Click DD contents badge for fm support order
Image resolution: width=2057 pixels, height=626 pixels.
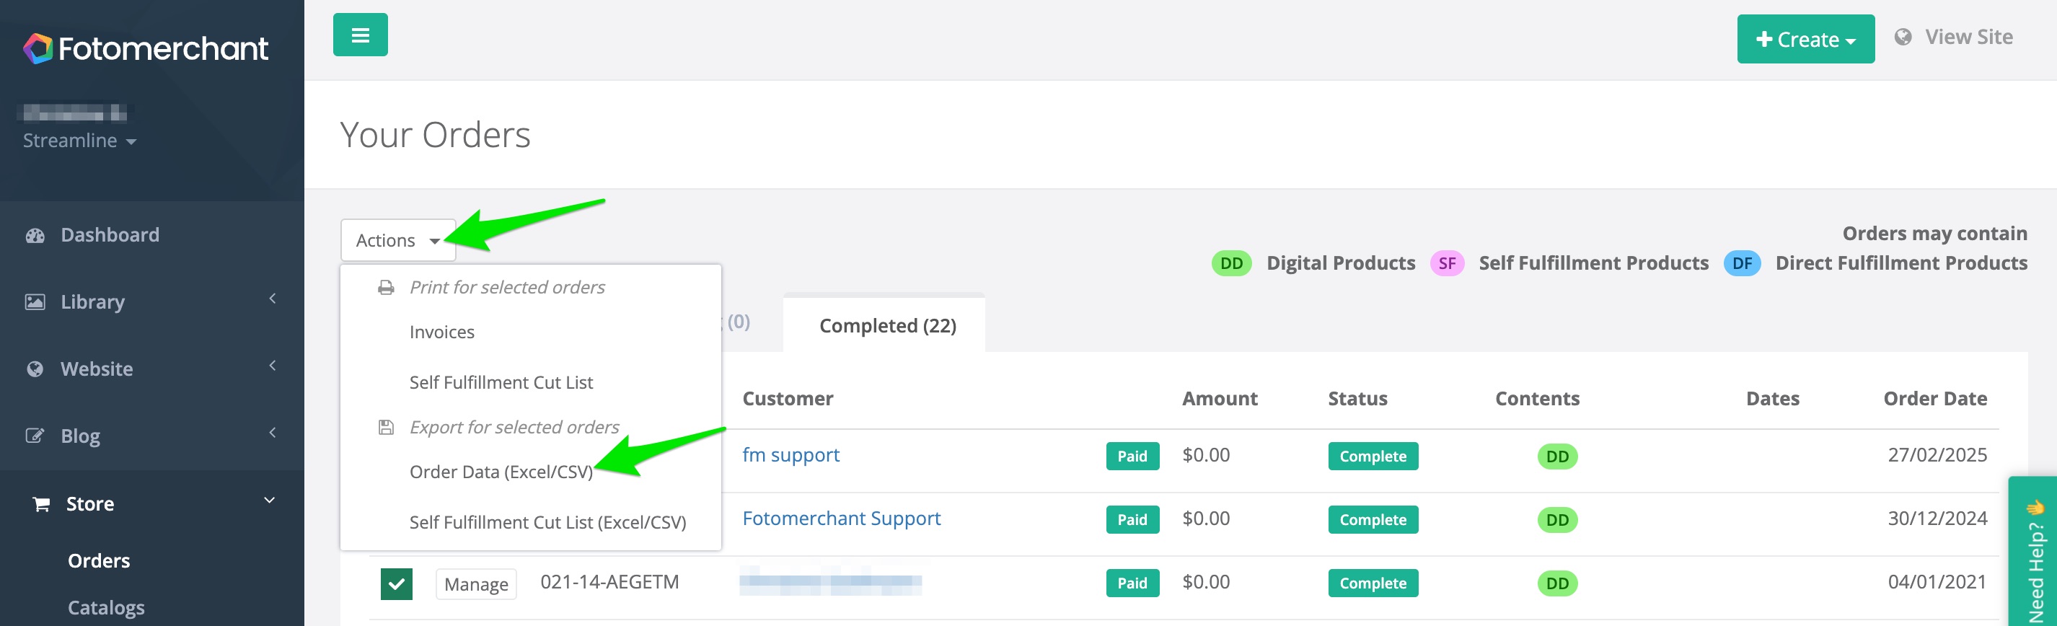pos(1557,457)
